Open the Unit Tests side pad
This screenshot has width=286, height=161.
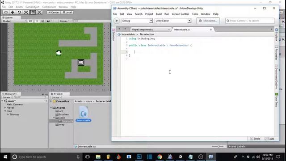tap(277, 100)
